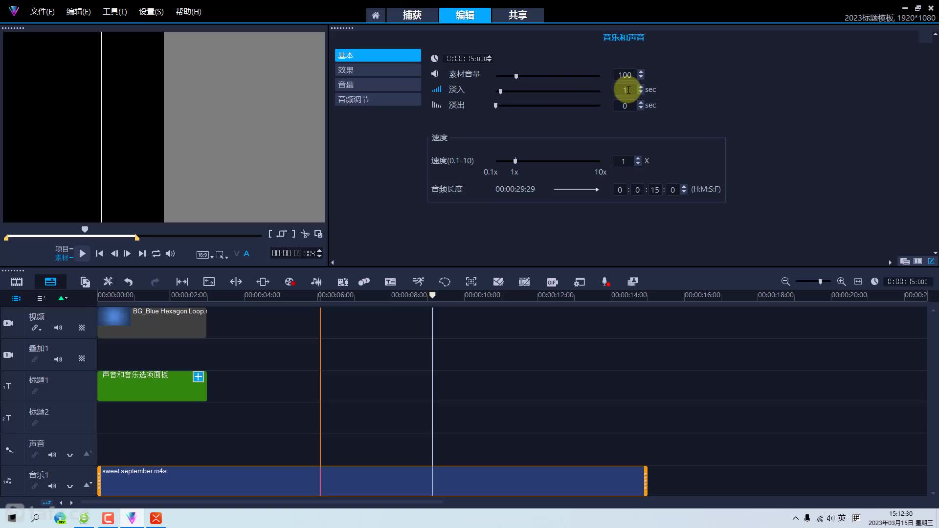The height and width of the screenshot is (528, 939).
Task: Open the 文件(F) menu
Action: (x=42, y=12)
